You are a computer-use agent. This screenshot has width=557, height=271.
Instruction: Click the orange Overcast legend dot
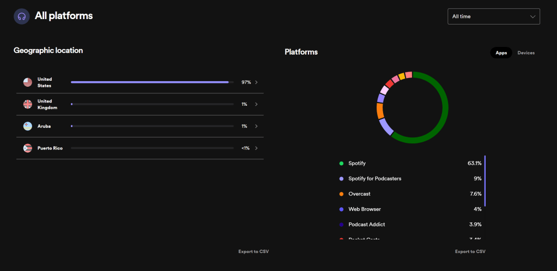(341, 194)
